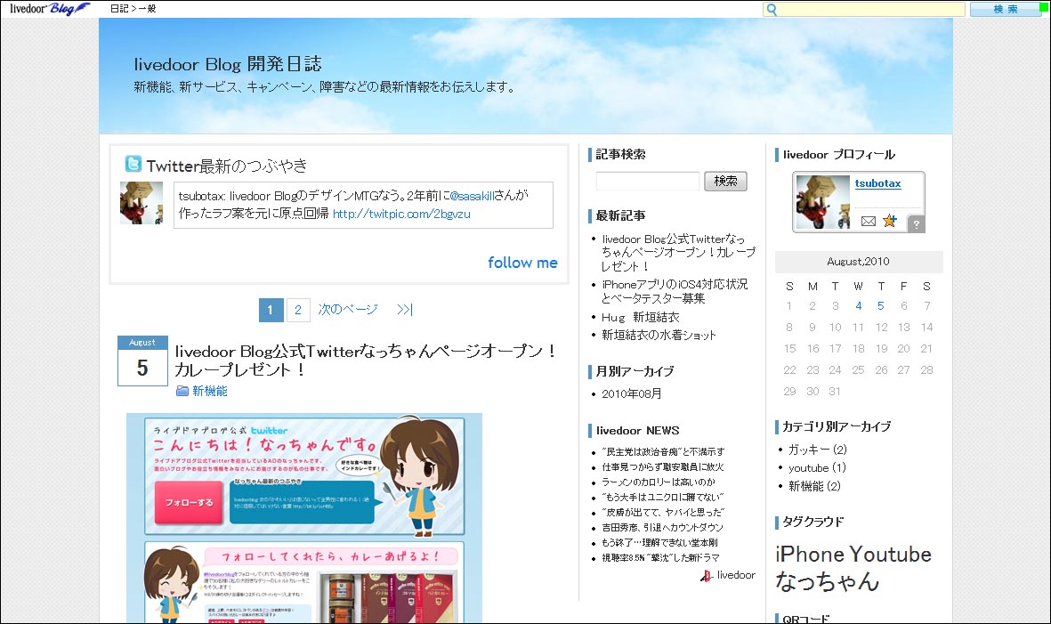Click the Youtube tag in tag cloud
Image resolution: width=1051 pixels, height=624 pixels.
(x=890, y=555)
